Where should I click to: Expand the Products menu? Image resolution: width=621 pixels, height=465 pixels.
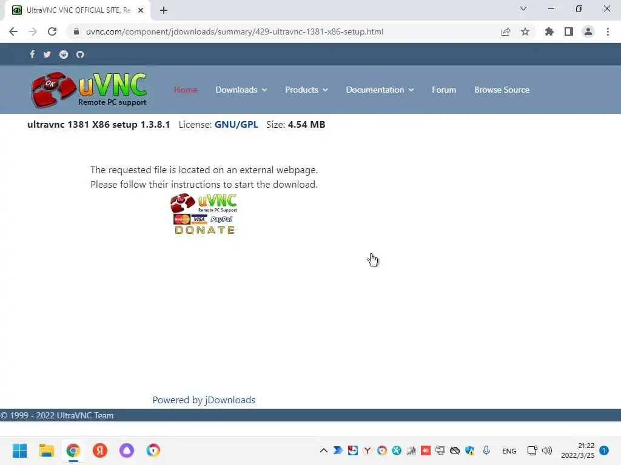(x=306, y=90)
